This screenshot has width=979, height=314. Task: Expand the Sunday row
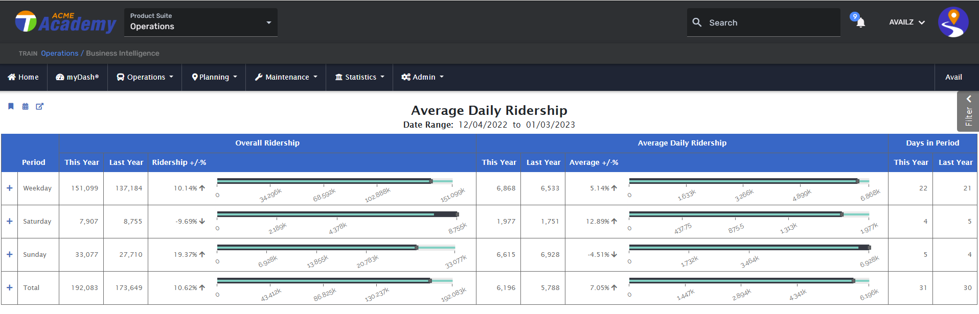[10, 254]
